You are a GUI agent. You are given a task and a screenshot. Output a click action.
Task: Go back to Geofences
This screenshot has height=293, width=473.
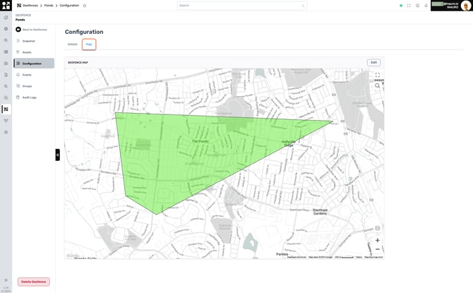(31, 30)
